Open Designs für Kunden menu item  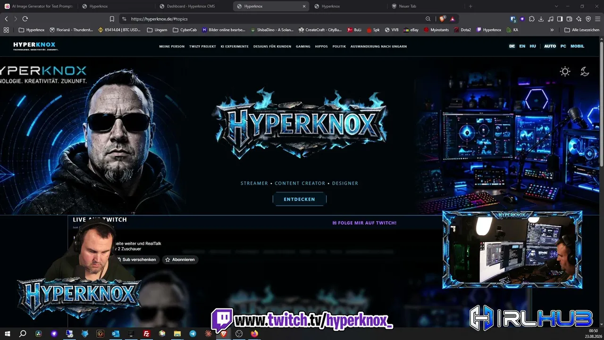tap(272, 46)
